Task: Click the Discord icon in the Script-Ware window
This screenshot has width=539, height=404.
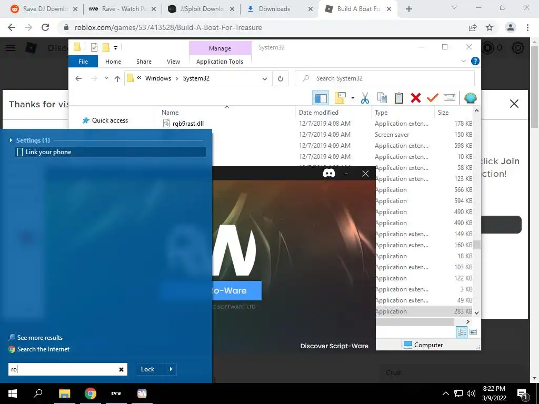Action: click(x=328, y=173)
